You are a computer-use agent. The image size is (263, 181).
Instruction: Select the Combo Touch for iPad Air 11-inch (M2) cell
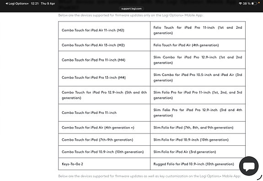[104, 30]
